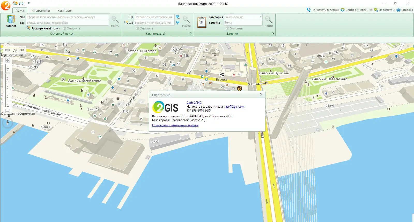This screenshot has height=222, width=414.
Task: Open Центр обновлений
Action: [x=356, y=10]
